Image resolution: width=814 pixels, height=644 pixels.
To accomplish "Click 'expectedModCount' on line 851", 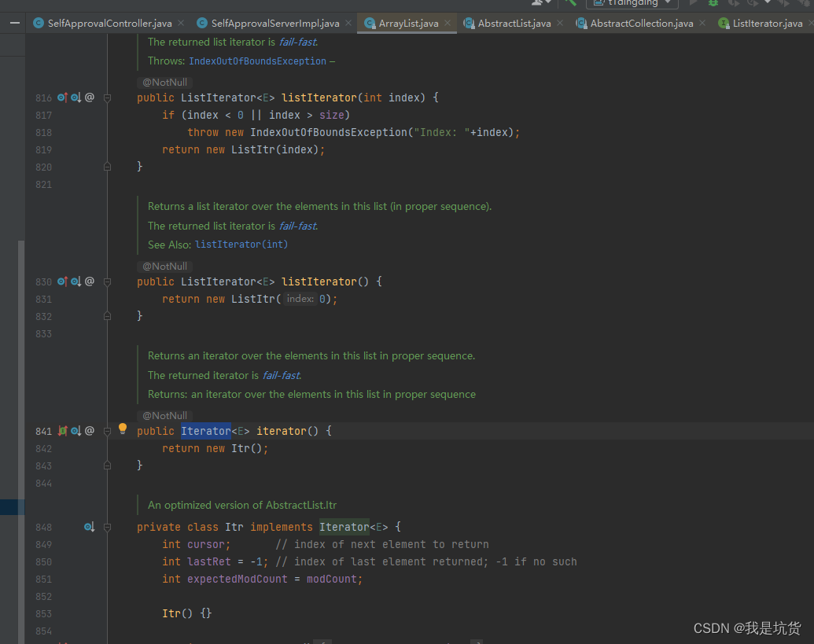I will pyautogui.click(x=238, y=579).
